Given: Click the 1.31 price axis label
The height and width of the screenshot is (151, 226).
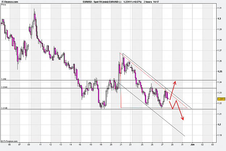Looking at the screenshot, I should pos(219,8).
